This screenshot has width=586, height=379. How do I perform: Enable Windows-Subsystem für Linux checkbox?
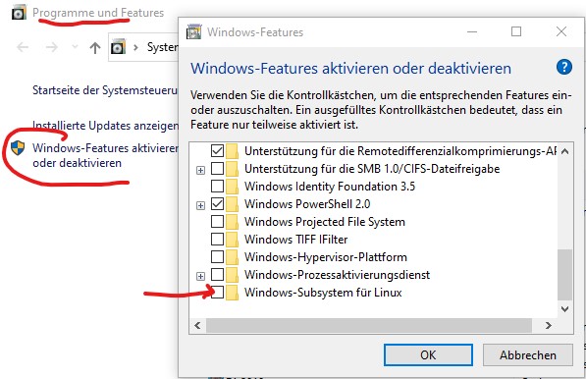point(218,292)
